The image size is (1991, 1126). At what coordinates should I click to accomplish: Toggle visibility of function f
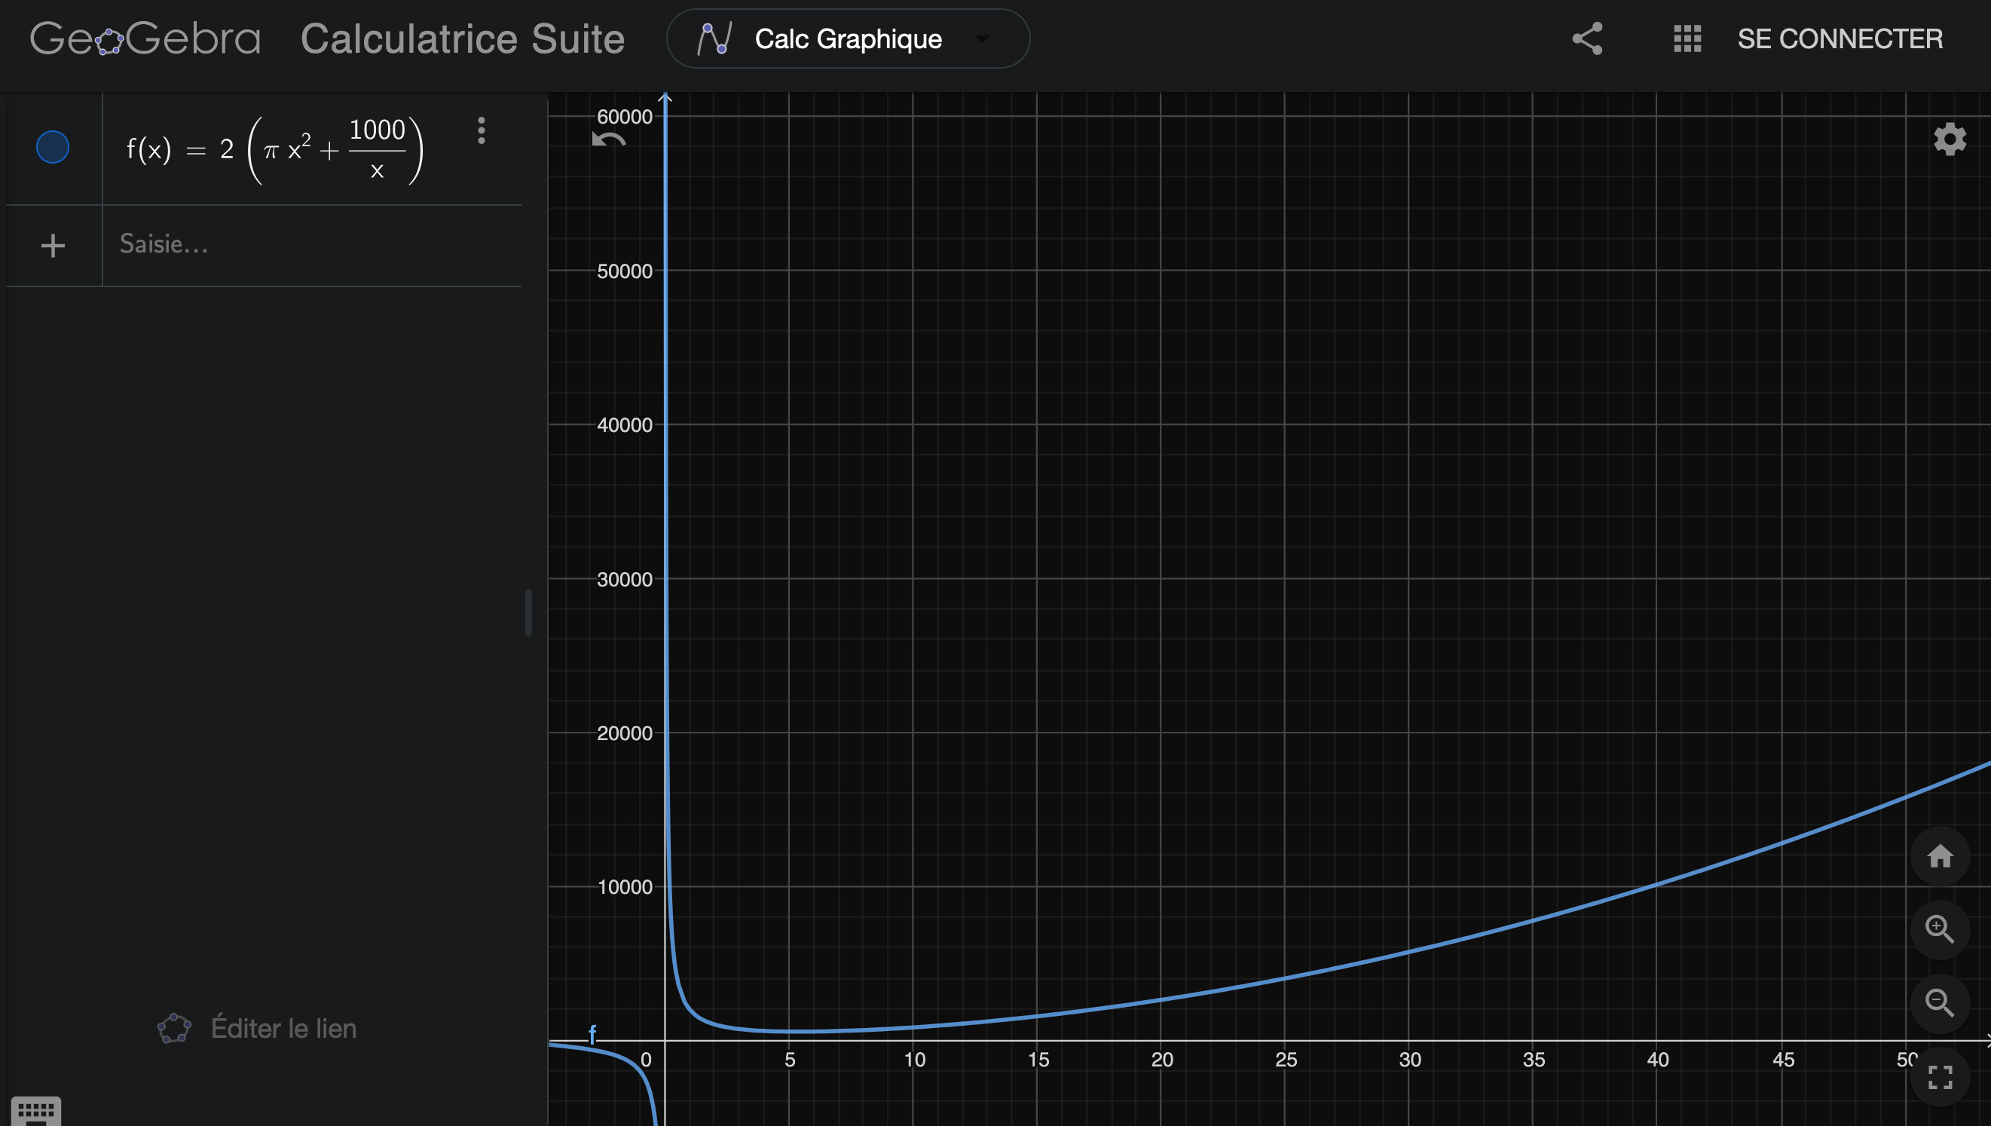pos(53,147)
